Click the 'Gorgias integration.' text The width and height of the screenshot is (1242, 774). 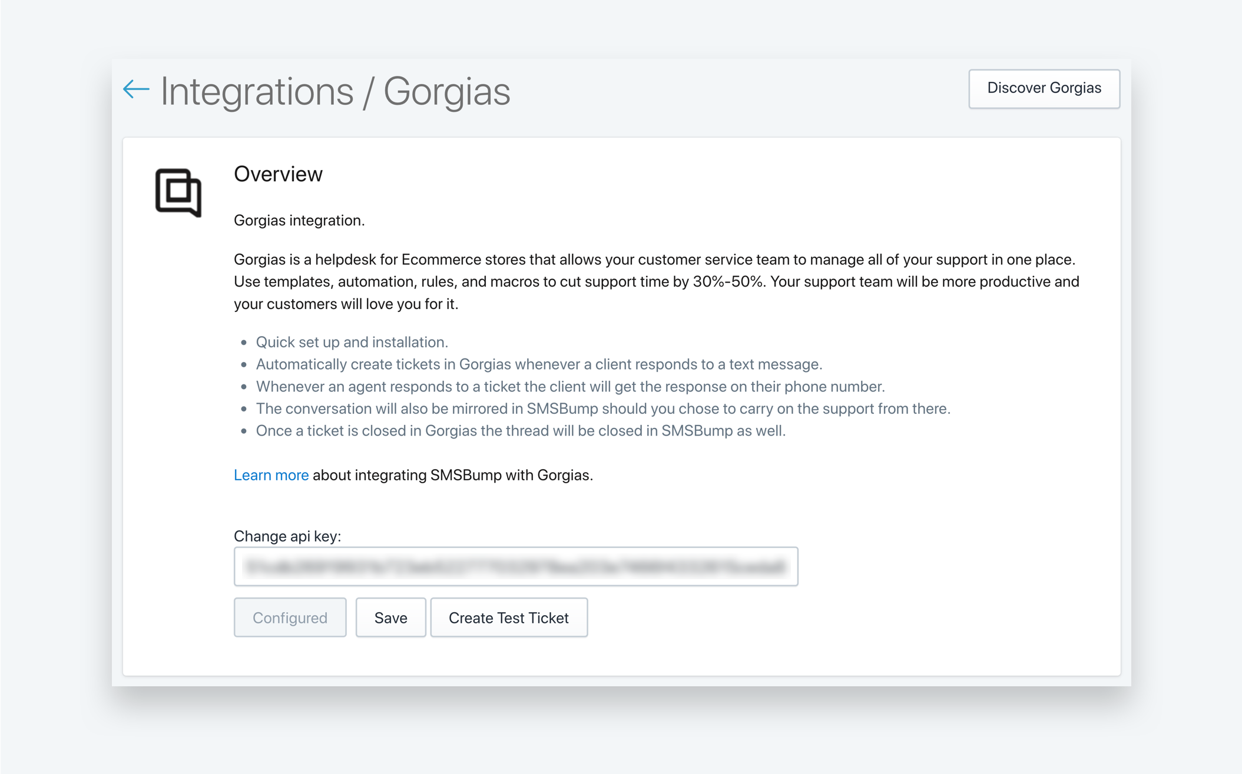tap(299, 220)
